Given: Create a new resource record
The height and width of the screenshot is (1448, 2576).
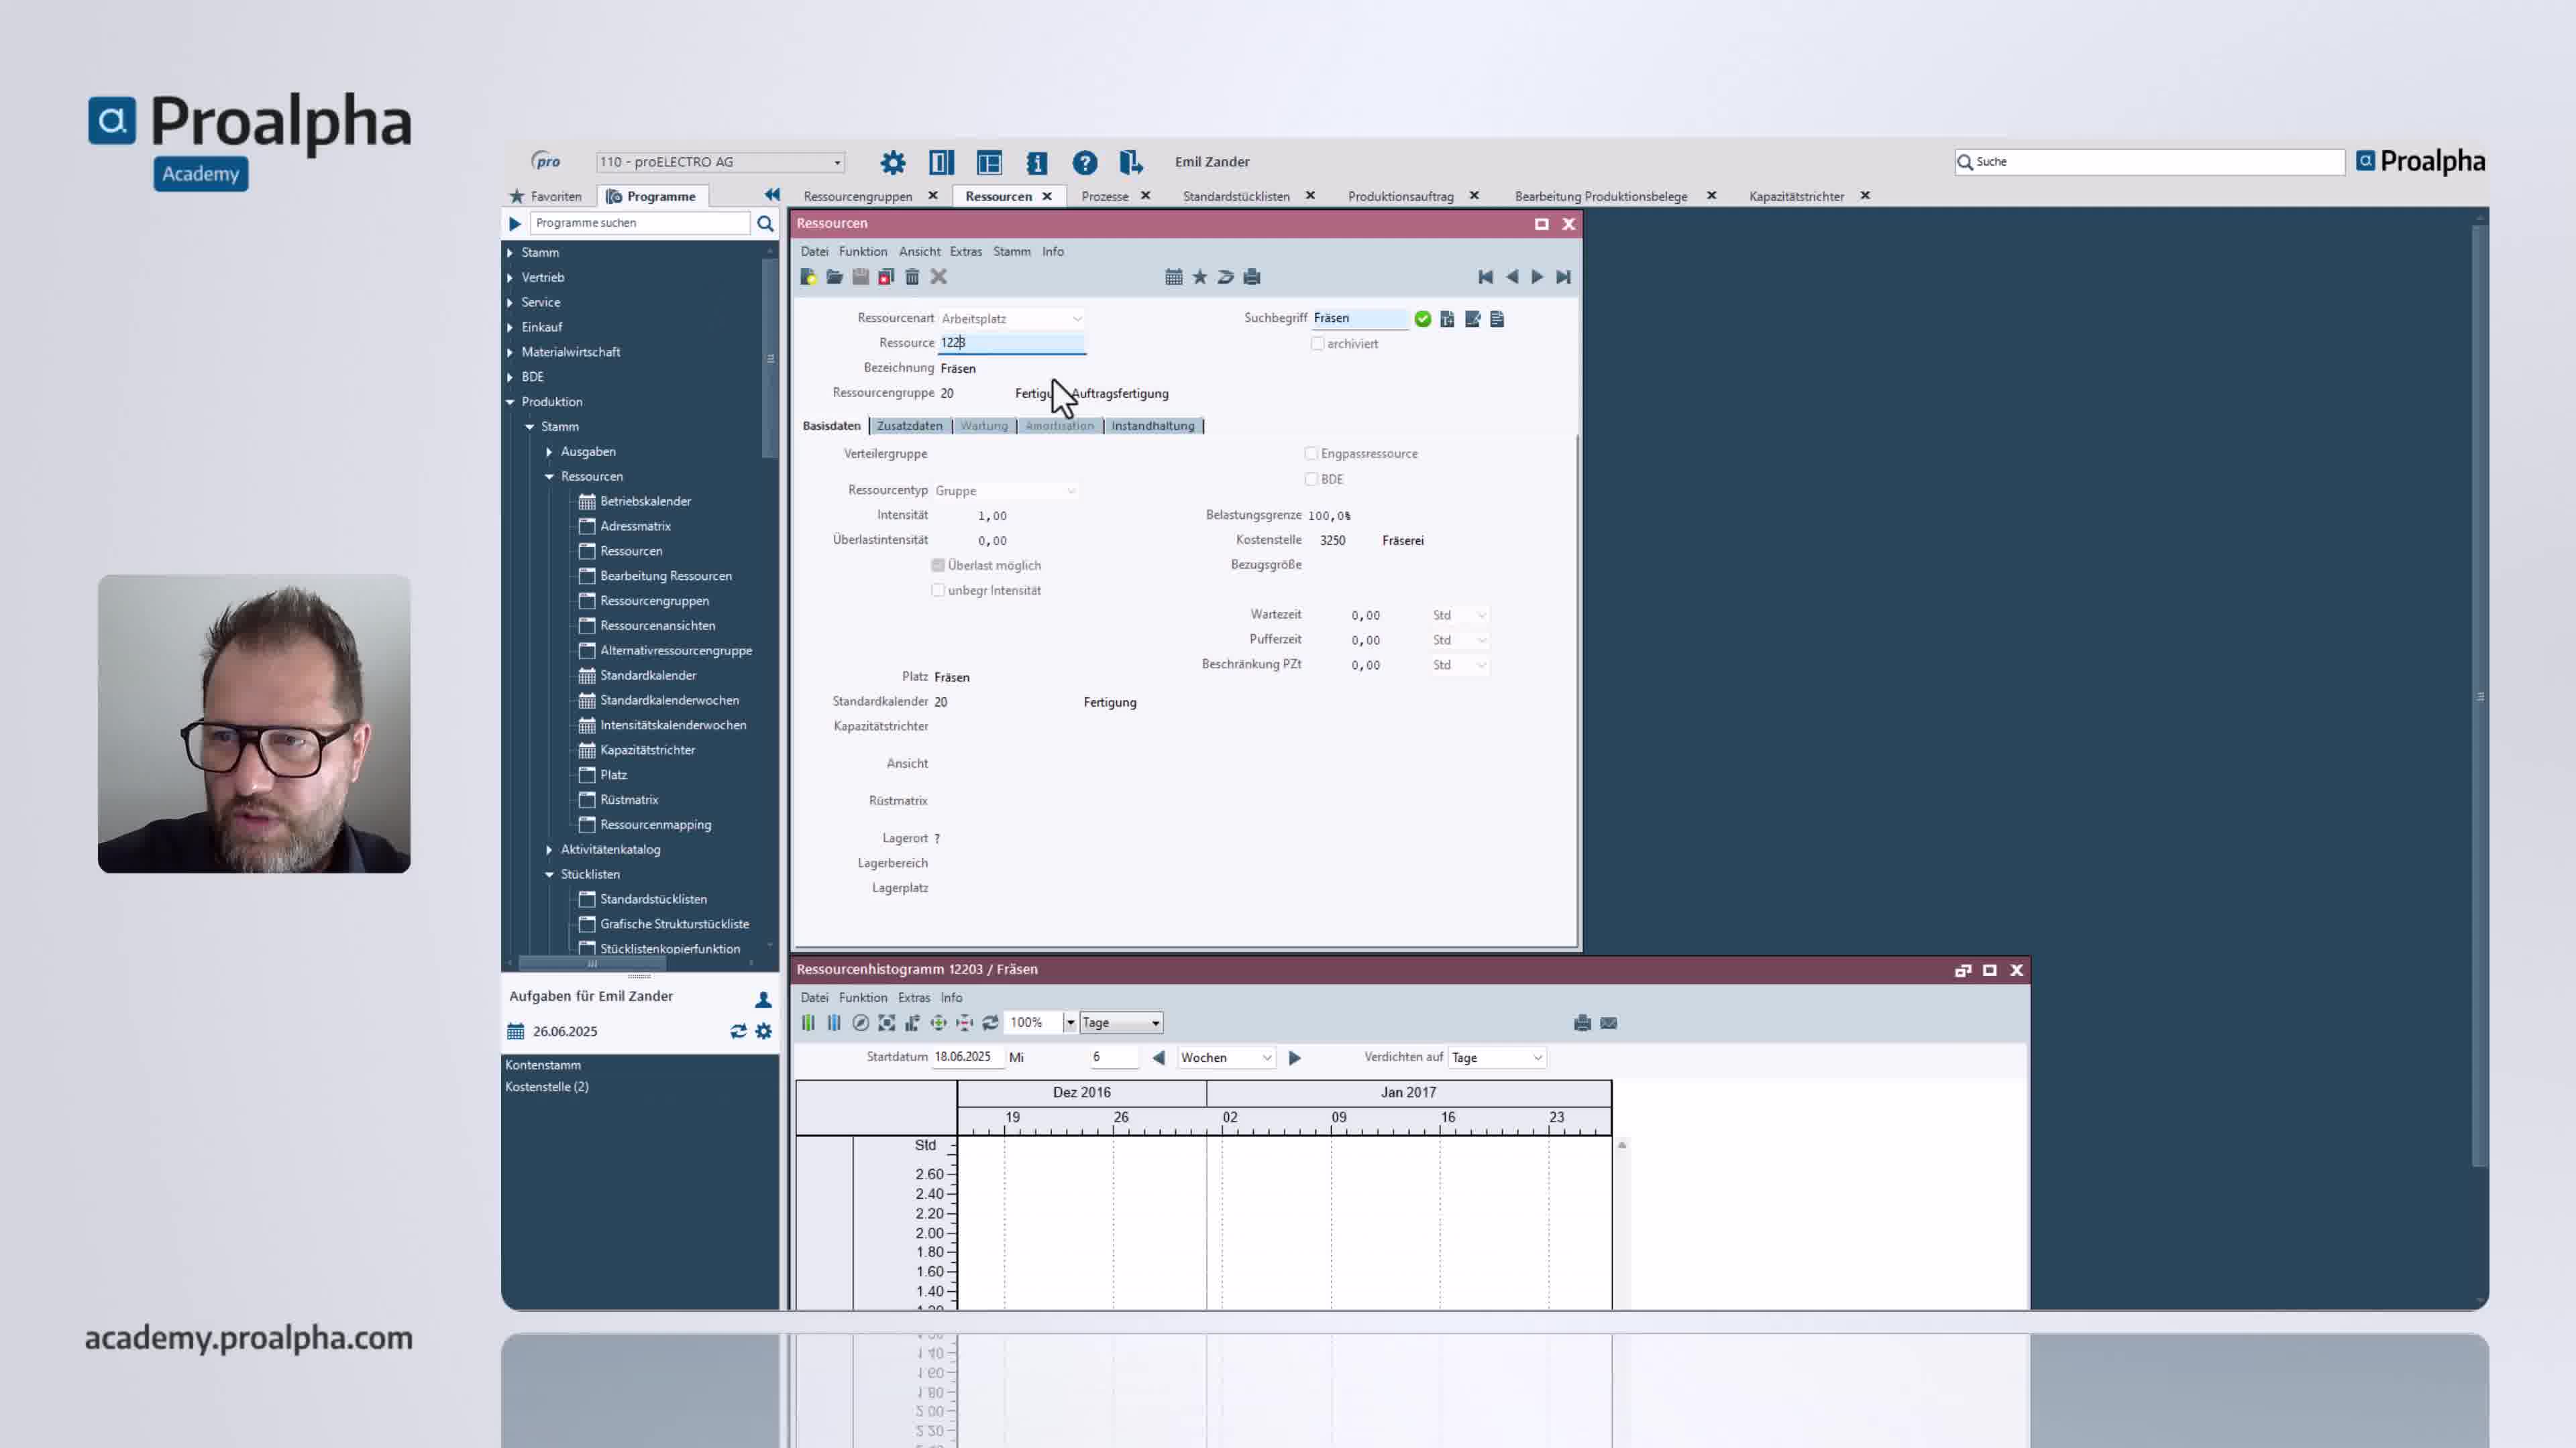Looking at the screenshot, I should pyautogui.click(x=810, y=277).
